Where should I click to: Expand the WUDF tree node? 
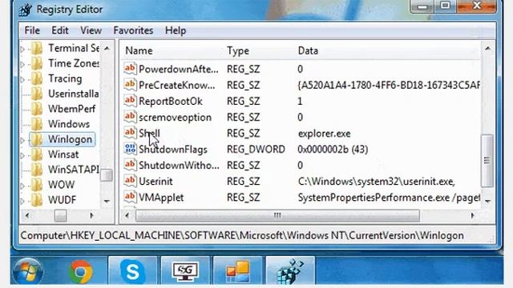click(22, 201)
